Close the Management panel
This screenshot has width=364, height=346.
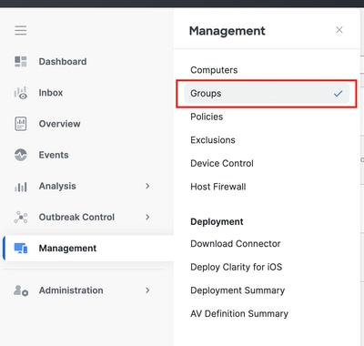click(339, 30)
